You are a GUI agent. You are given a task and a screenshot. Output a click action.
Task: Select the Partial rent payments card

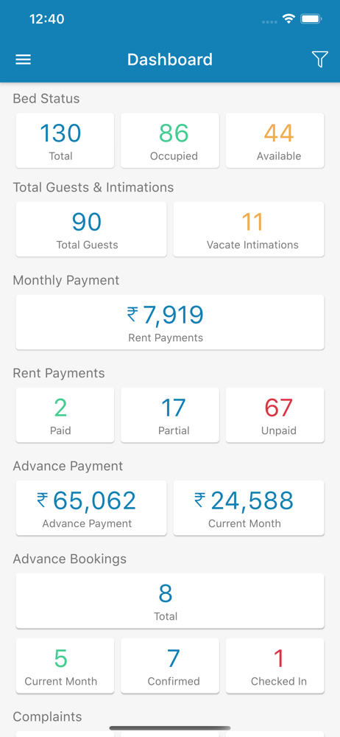pos(170,415)
